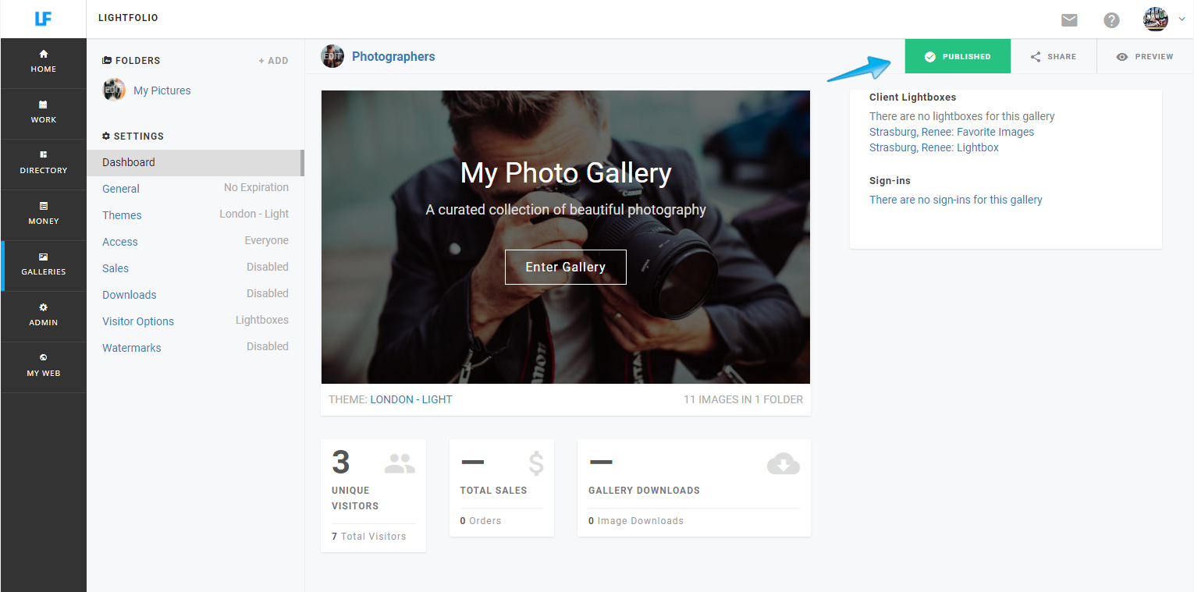Click 'There are no sign-ins for this gallery'
1194x592 pixels.
click(956, 200)
